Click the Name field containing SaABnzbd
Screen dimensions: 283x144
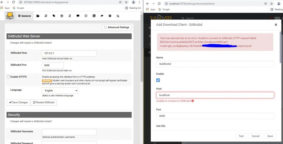click(x=215, y=64)
